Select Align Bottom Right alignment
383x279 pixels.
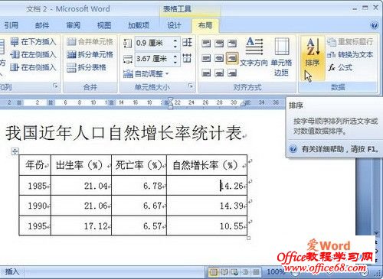click(x=232, y=73)
